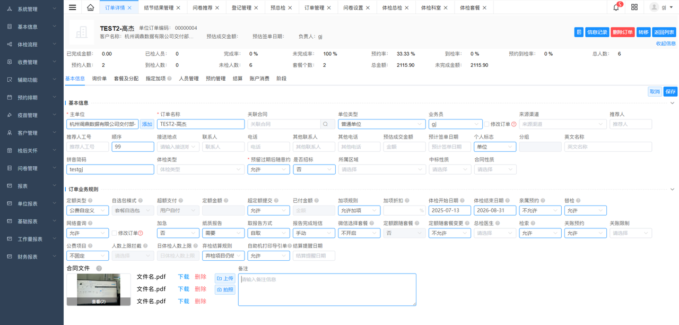Open the 体检总检 tab
This screenshot has width=679, height=325.
392,8
